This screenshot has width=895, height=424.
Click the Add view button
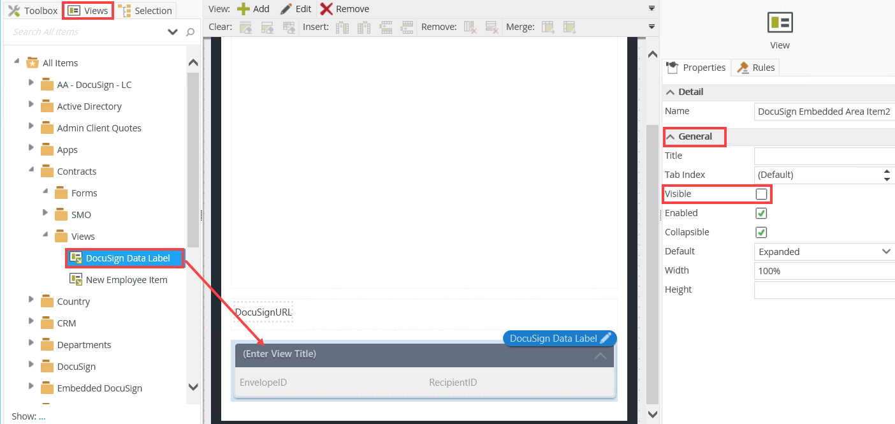pos(253,9)
